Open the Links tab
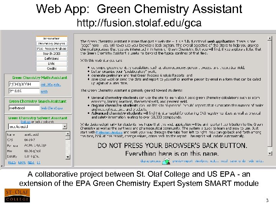Image resolution: width=276 pixels, height=207 pixels. point(52,64)
